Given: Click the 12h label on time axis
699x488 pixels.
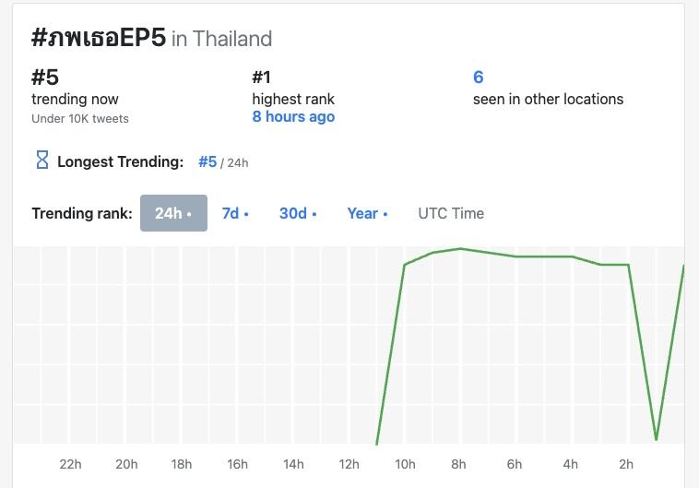Looking at the screenshot, I should click(349, 464).
